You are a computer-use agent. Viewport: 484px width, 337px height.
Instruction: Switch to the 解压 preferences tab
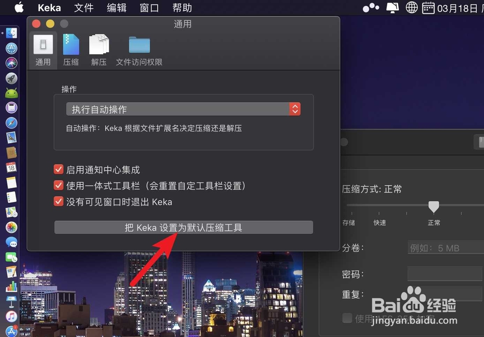99,50
